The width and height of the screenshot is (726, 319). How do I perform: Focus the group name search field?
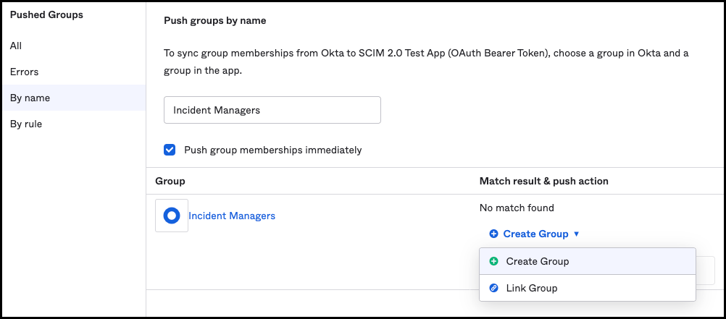(x=272, y=110)
